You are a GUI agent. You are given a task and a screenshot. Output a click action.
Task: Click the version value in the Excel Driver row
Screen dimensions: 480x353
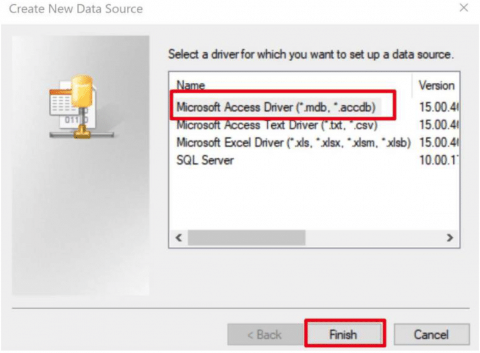point(438,143)
